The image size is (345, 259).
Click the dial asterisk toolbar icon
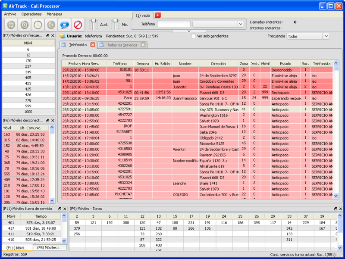(11, 25)
